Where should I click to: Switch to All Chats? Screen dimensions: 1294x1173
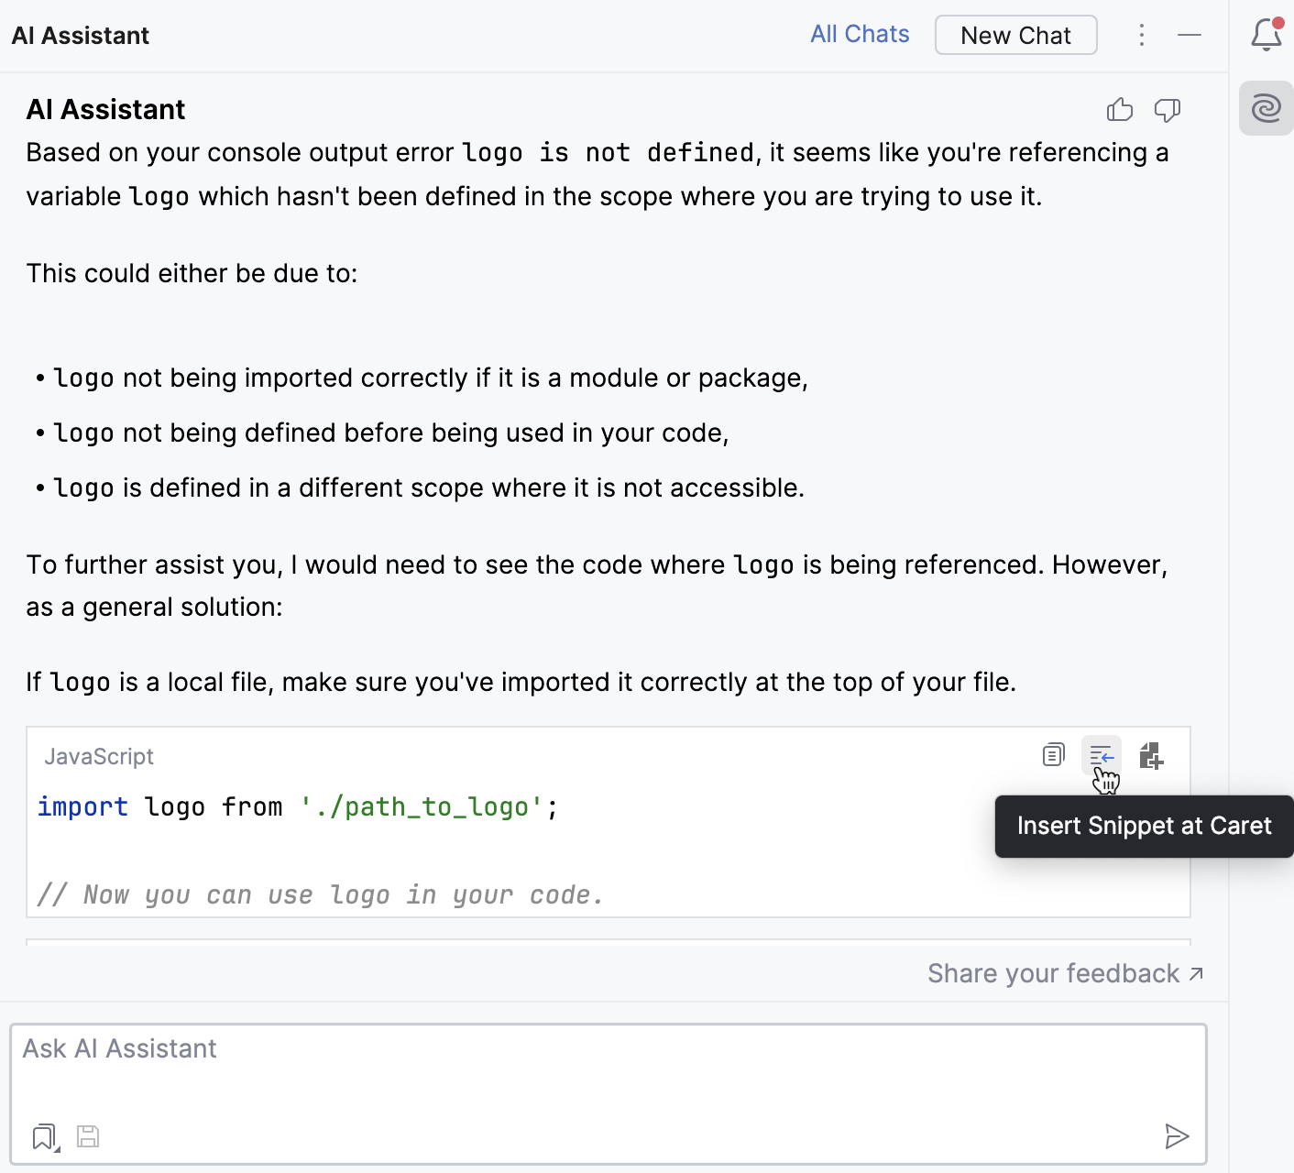(859, 34)
